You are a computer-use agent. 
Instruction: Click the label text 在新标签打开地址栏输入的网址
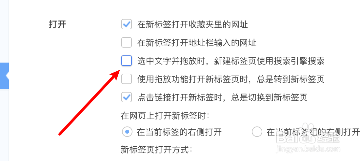coord(197,43)
